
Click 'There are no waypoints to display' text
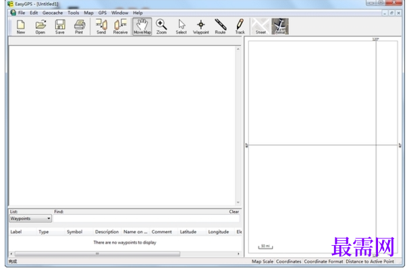(125, 242)
